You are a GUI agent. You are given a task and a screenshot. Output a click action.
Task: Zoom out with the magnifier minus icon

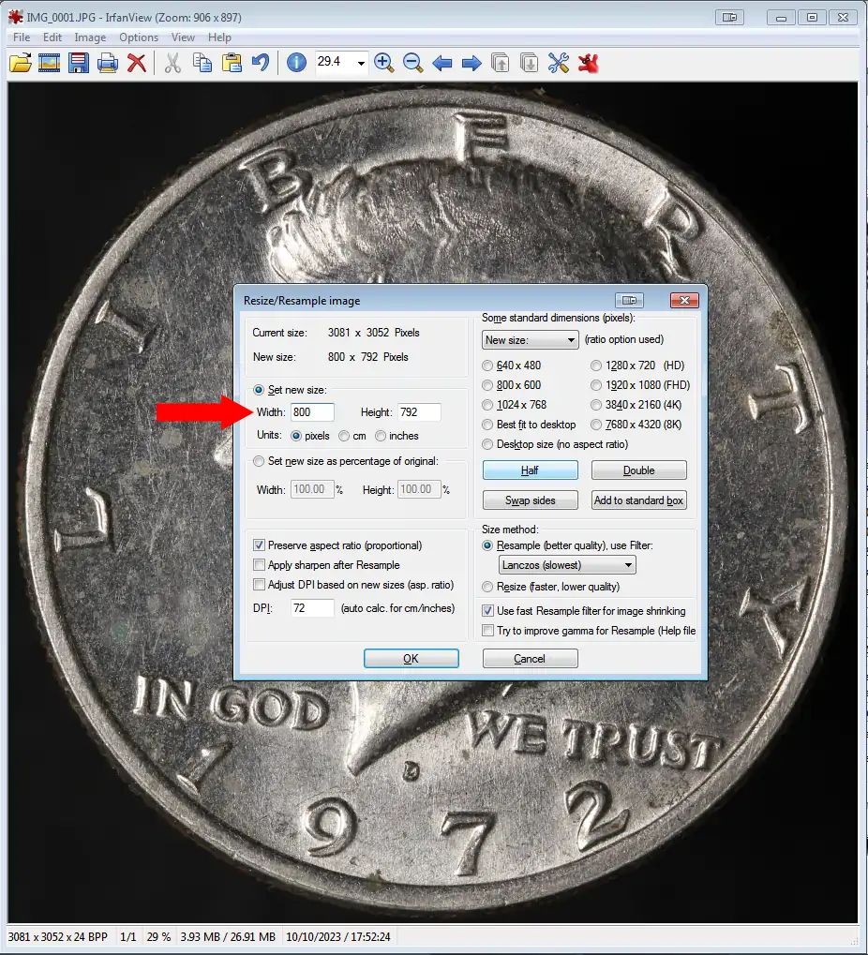[413, 63]
